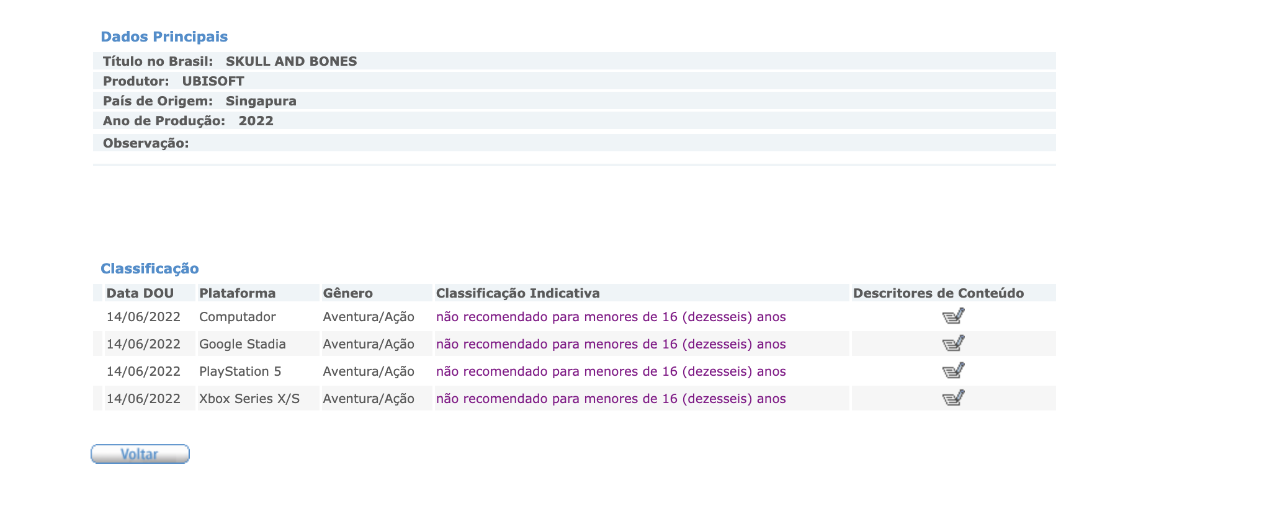
Task: Click the Singapura country of origin value
Action: point(261,101)
